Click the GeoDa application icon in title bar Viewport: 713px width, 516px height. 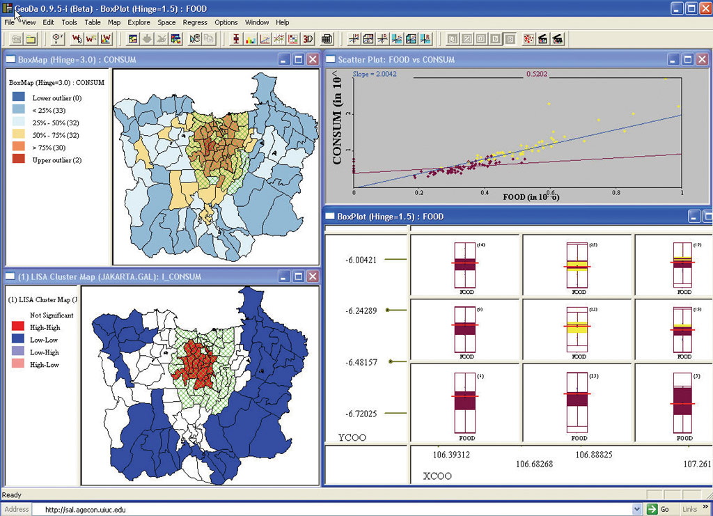pos(7,8)
